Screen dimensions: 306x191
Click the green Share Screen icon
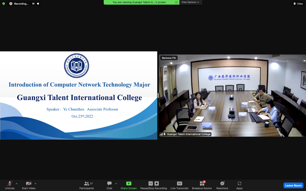[129, 184]
